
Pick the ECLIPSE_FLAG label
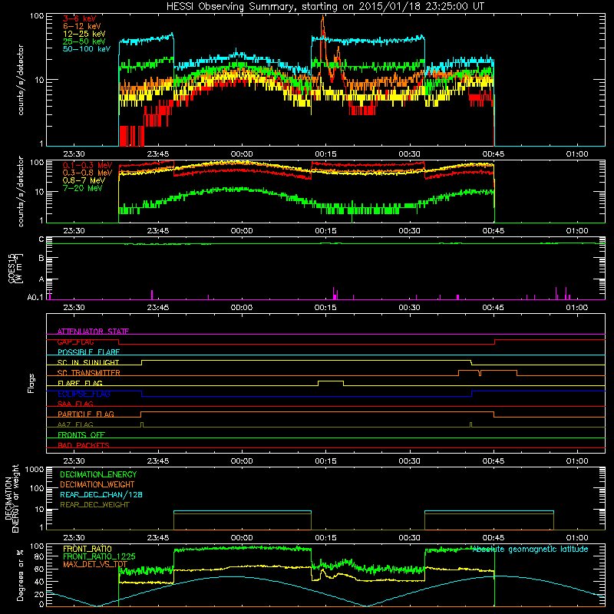coord(84,394)
